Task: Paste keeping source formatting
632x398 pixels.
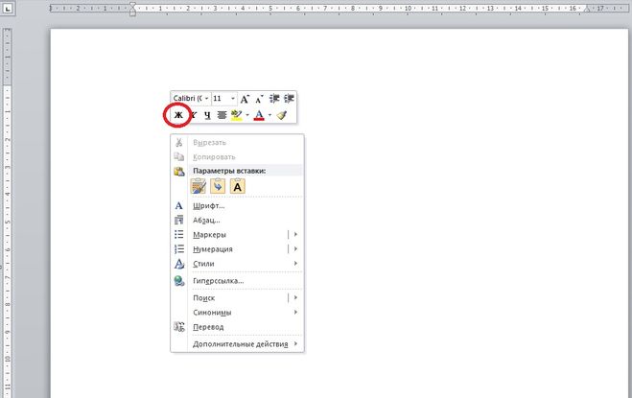Action: click(x=198, y=186)
